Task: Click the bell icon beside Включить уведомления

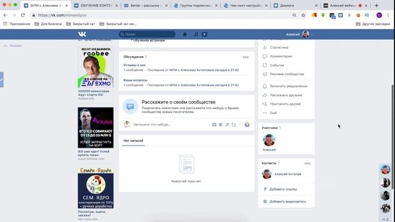Action: pos(265,86)
